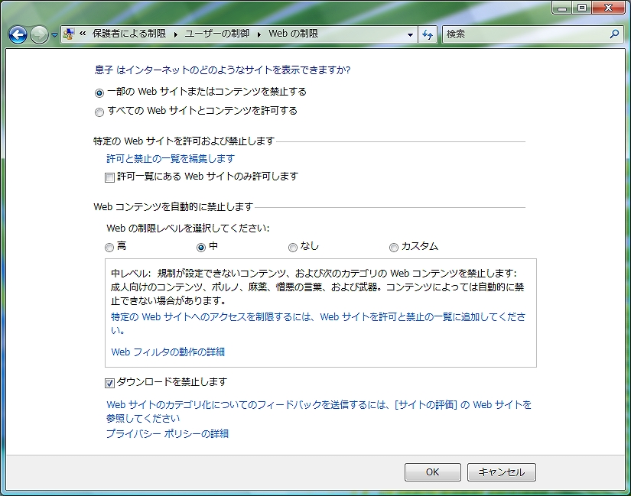Expand the address bar history dropdown

click(x=411, y=34)
